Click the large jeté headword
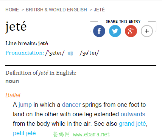The width and height of the screenshot is (162, 139). (x=16, y=27)
